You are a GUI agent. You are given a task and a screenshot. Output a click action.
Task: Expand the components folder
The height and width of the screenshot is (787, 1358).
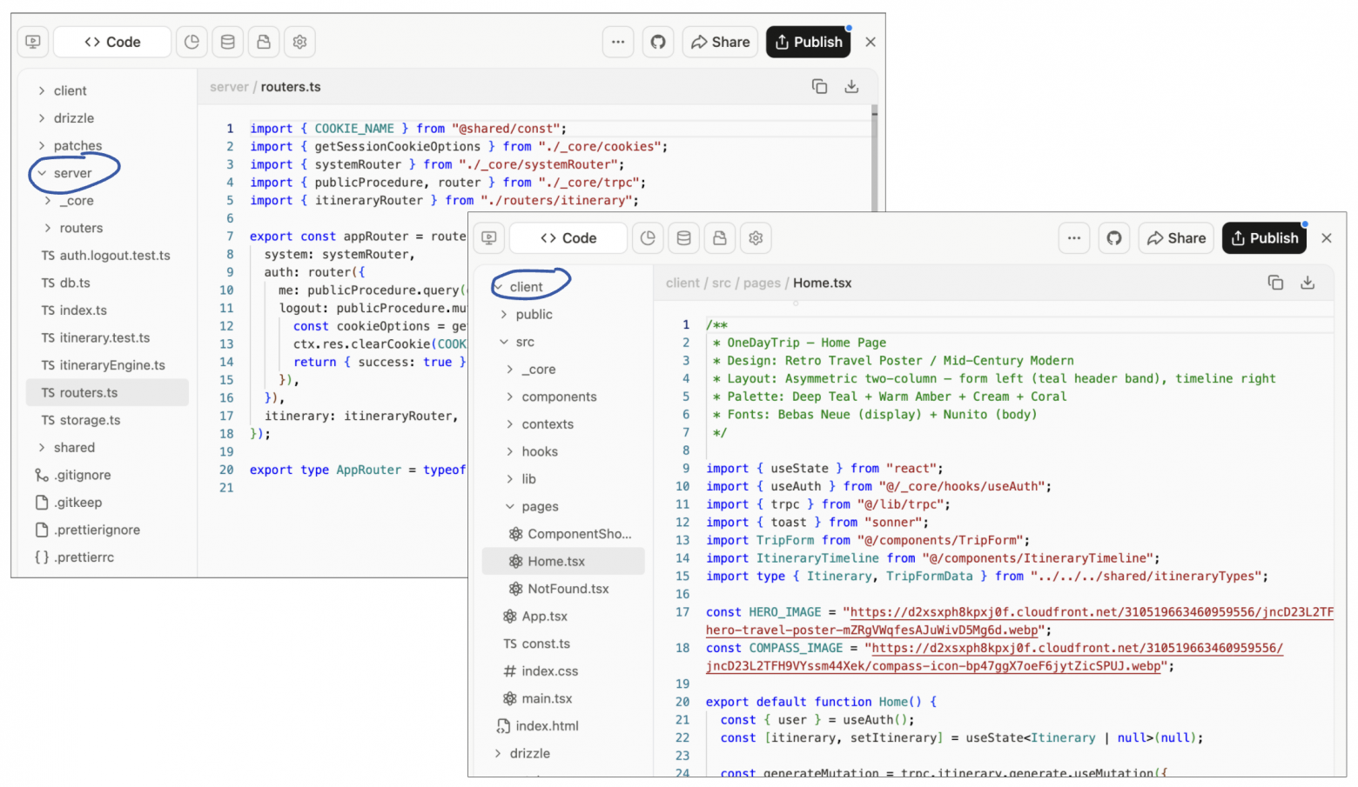coord(558,397)
